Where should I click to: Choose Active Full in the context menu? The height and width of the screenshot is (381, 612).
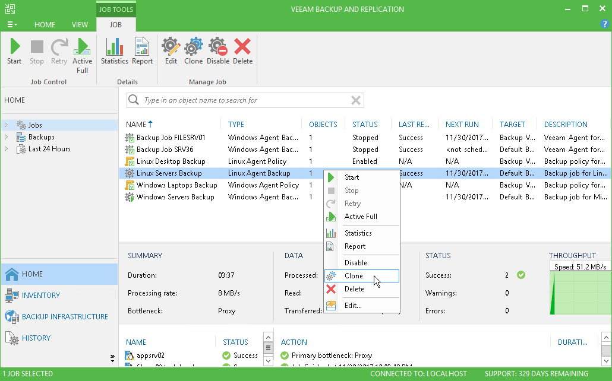[x=362, y=217]
